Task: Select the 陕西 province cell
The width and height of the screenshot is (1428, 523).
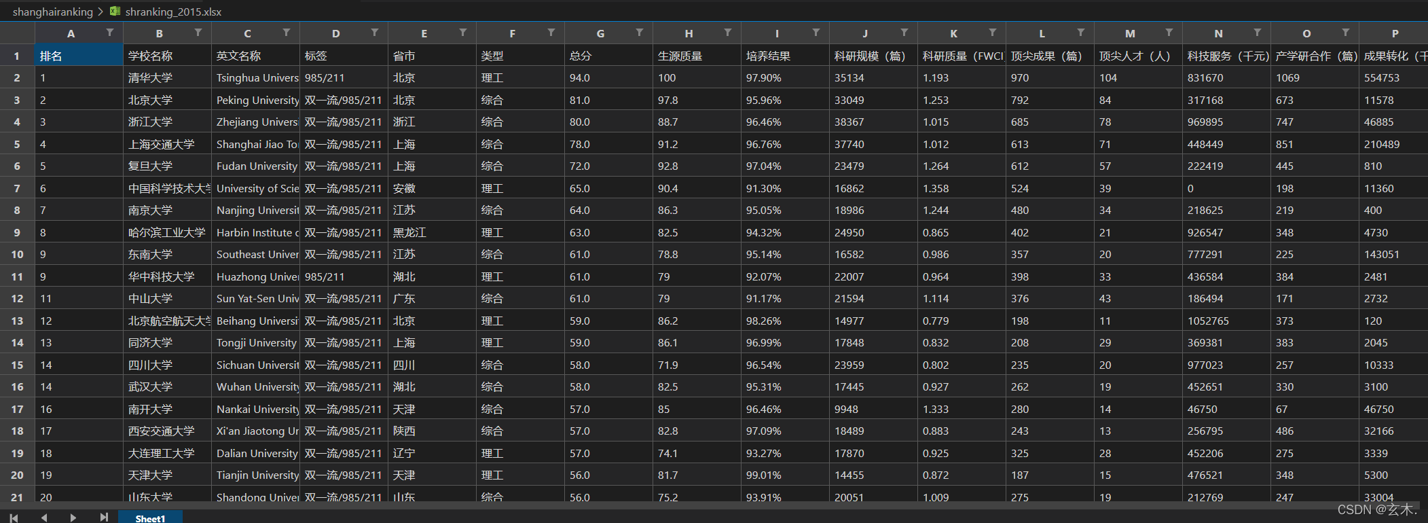Action: (432, 431)
